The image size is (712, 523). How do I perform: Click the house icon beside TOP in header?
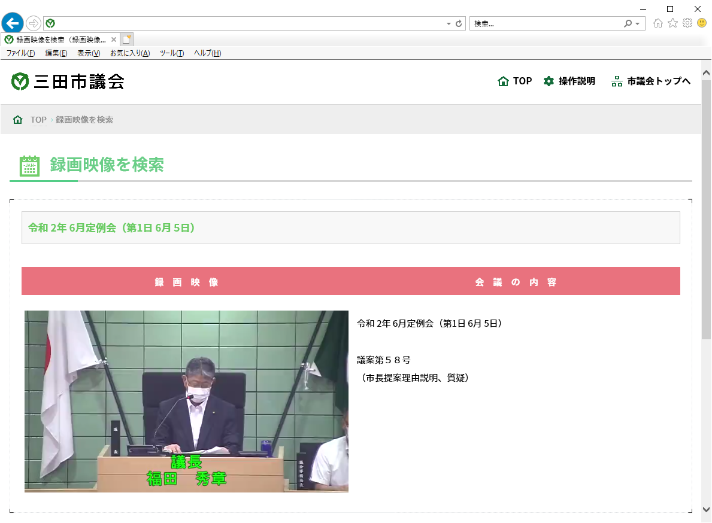tap(503, 81)
